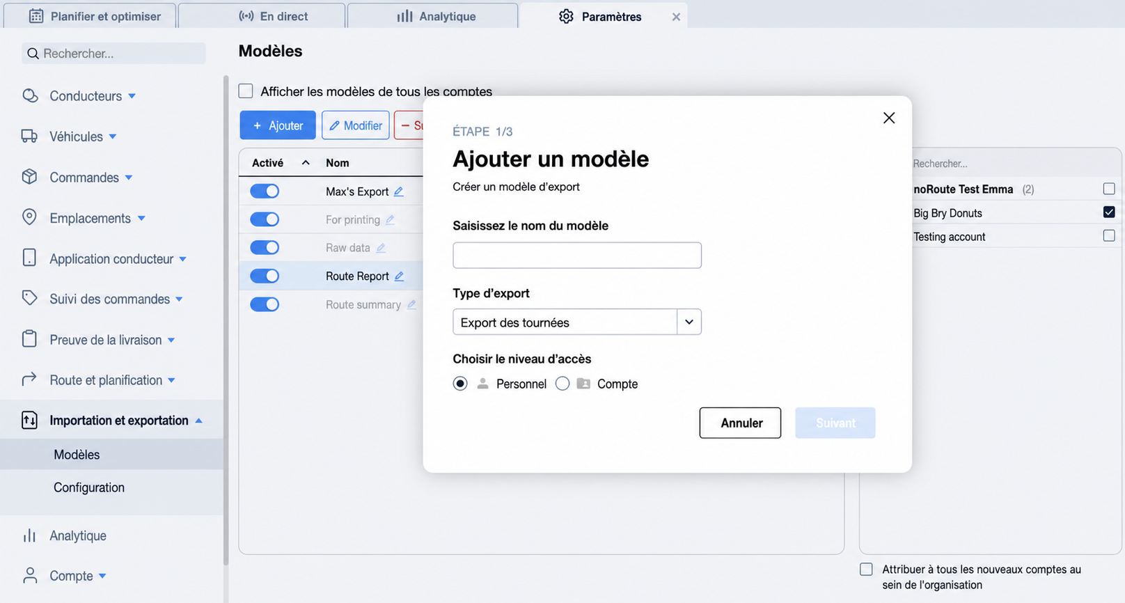Click the live broadcast icon on En direct tab

pos(246,16)
